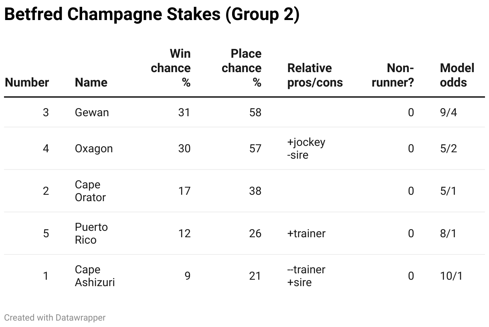Image resolution: width=489 pixels, height=327 pixels.
Task: Select the Name column header
Action: 91,83
